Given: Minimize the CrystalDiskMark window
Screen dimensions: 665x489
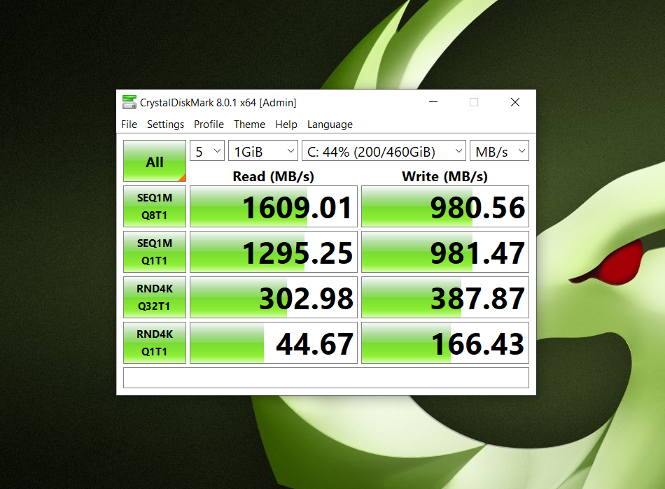Looking at the screenshot, I should pos(433,102).
